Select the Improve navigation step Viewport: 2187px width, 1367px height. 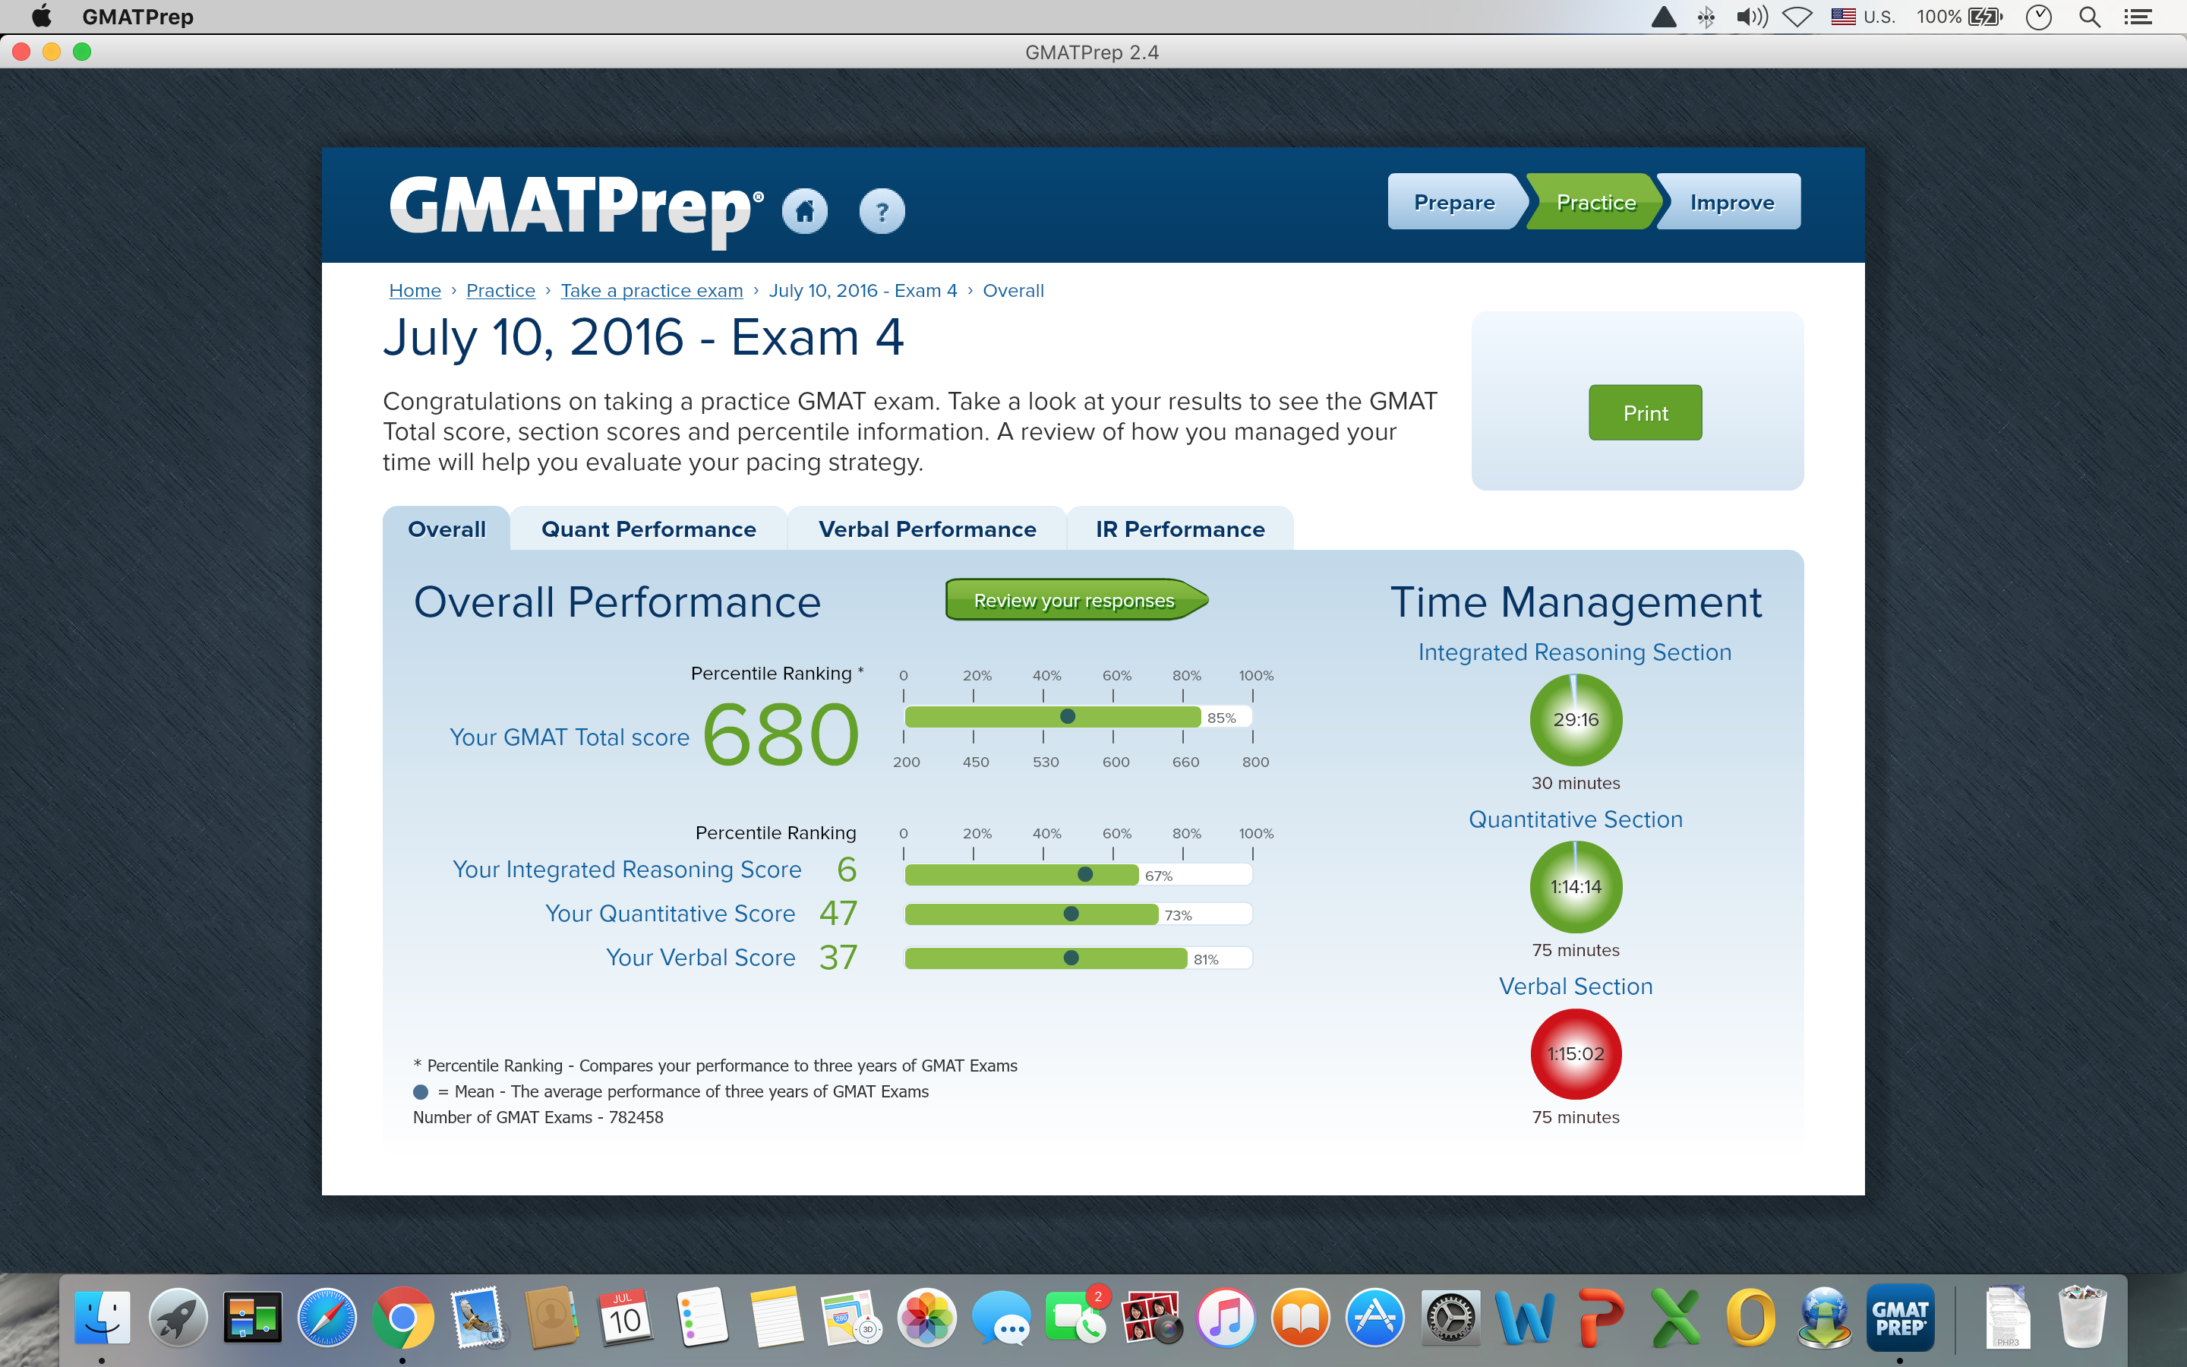pos(1731,201)
